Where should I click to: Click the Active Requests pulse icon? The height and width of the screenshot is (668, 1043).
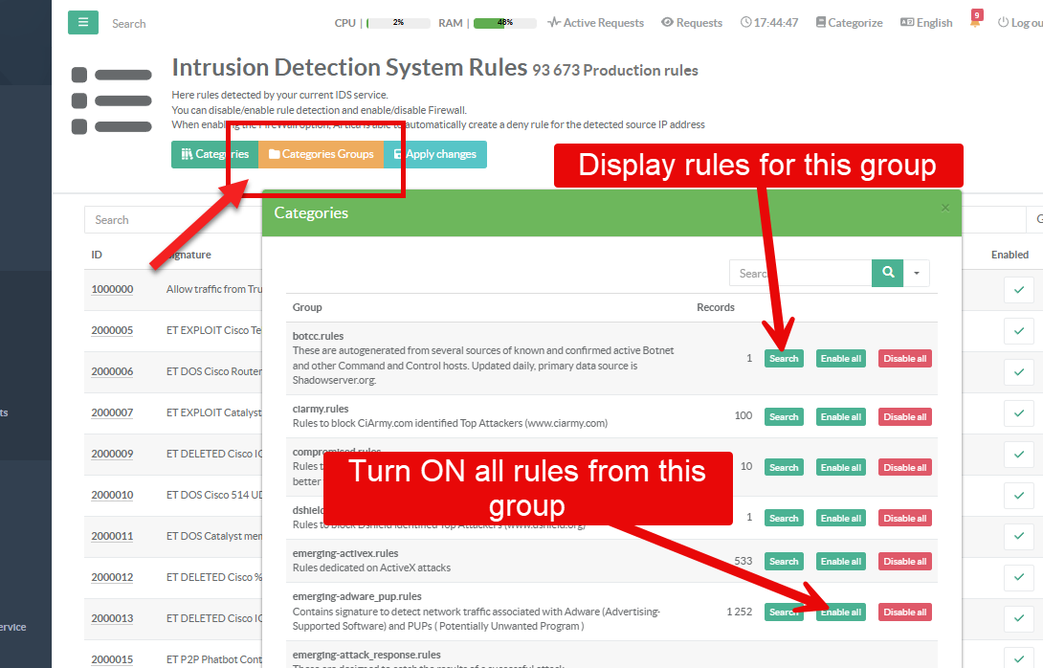point(554,22)
